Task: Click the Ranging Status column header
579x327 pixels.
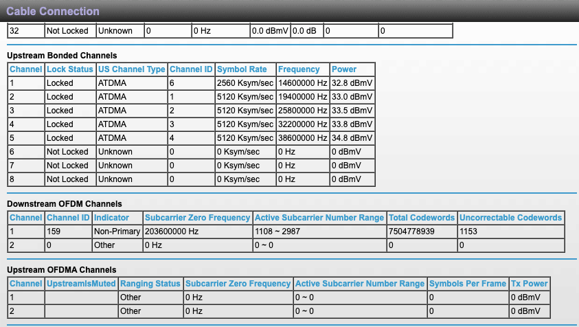Action: coord(150,284)
